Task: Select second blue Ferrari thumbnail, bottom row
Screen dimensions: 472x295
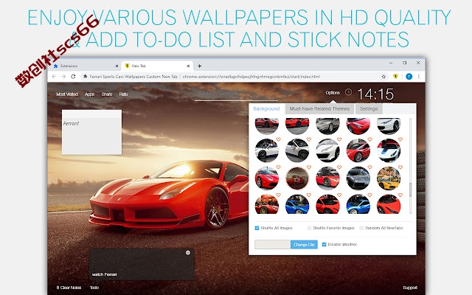Action: 358,204
